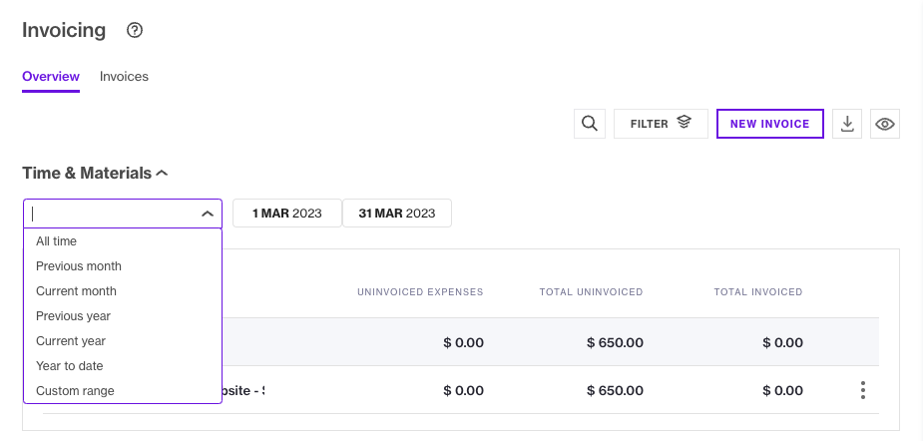The image size is (923, 441).
Task: Switch to the Invoices tab
Action: tap(124, 76)
